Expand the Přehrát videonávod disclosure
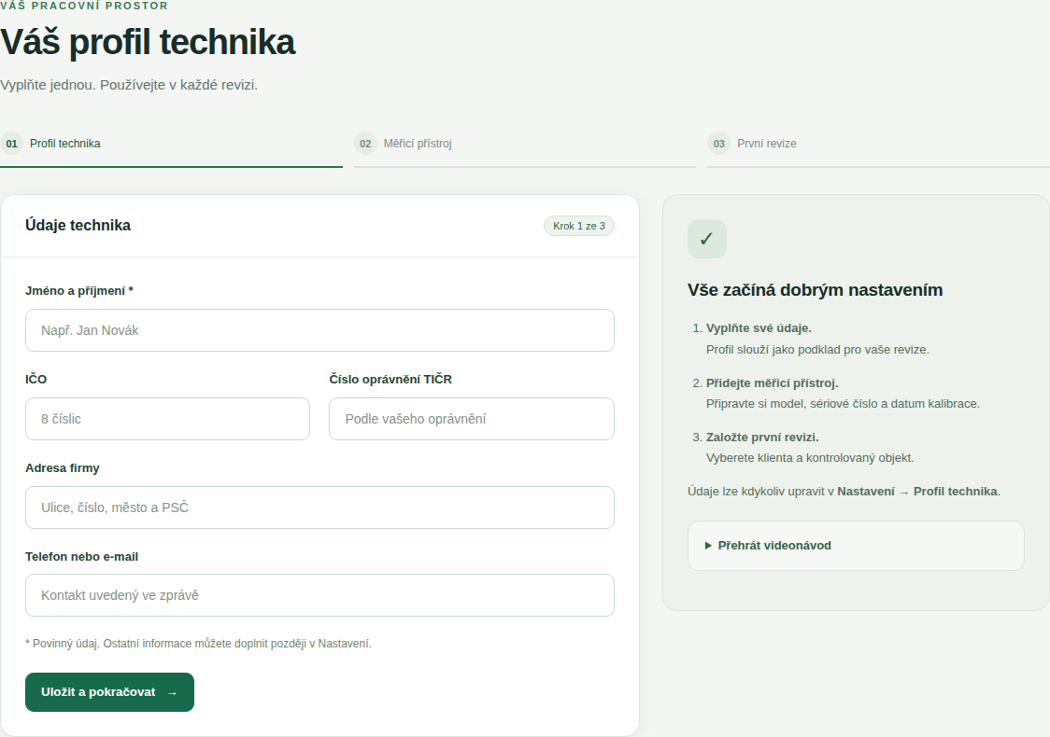Screen dimensions: 1050x737 856,546
